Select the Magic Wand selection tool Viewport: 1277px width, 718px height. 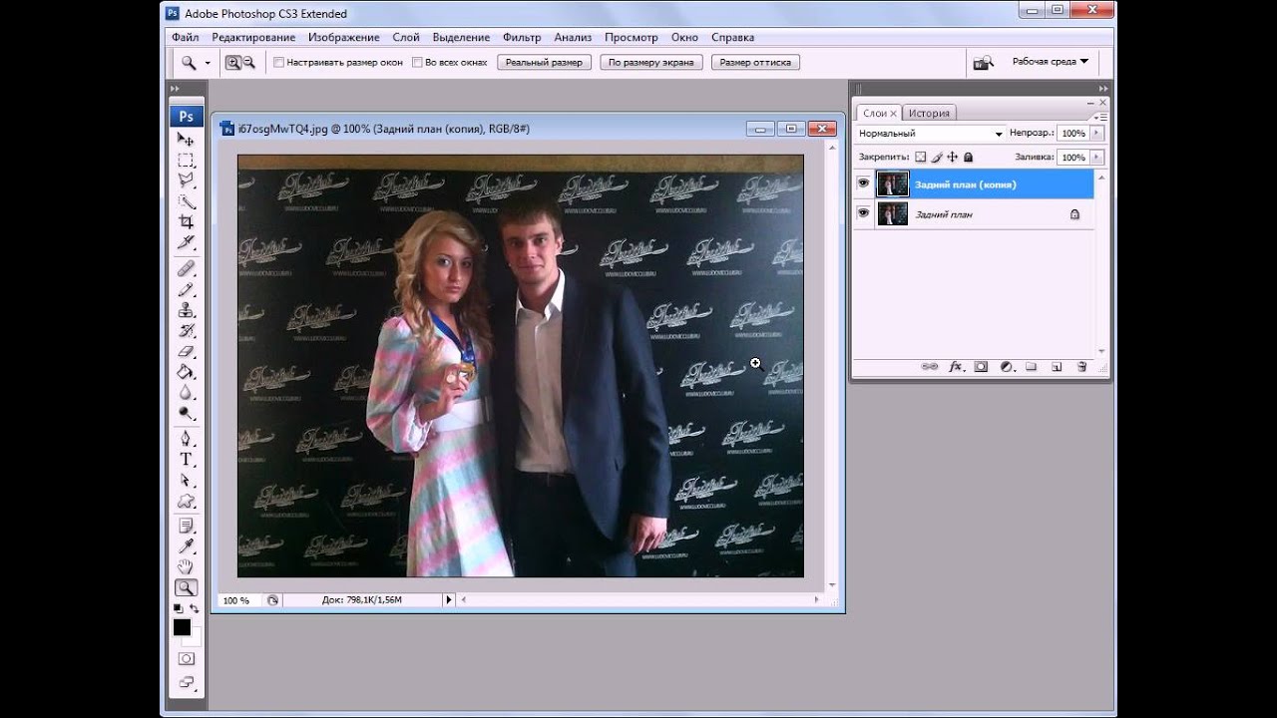[x=187, y=201]
